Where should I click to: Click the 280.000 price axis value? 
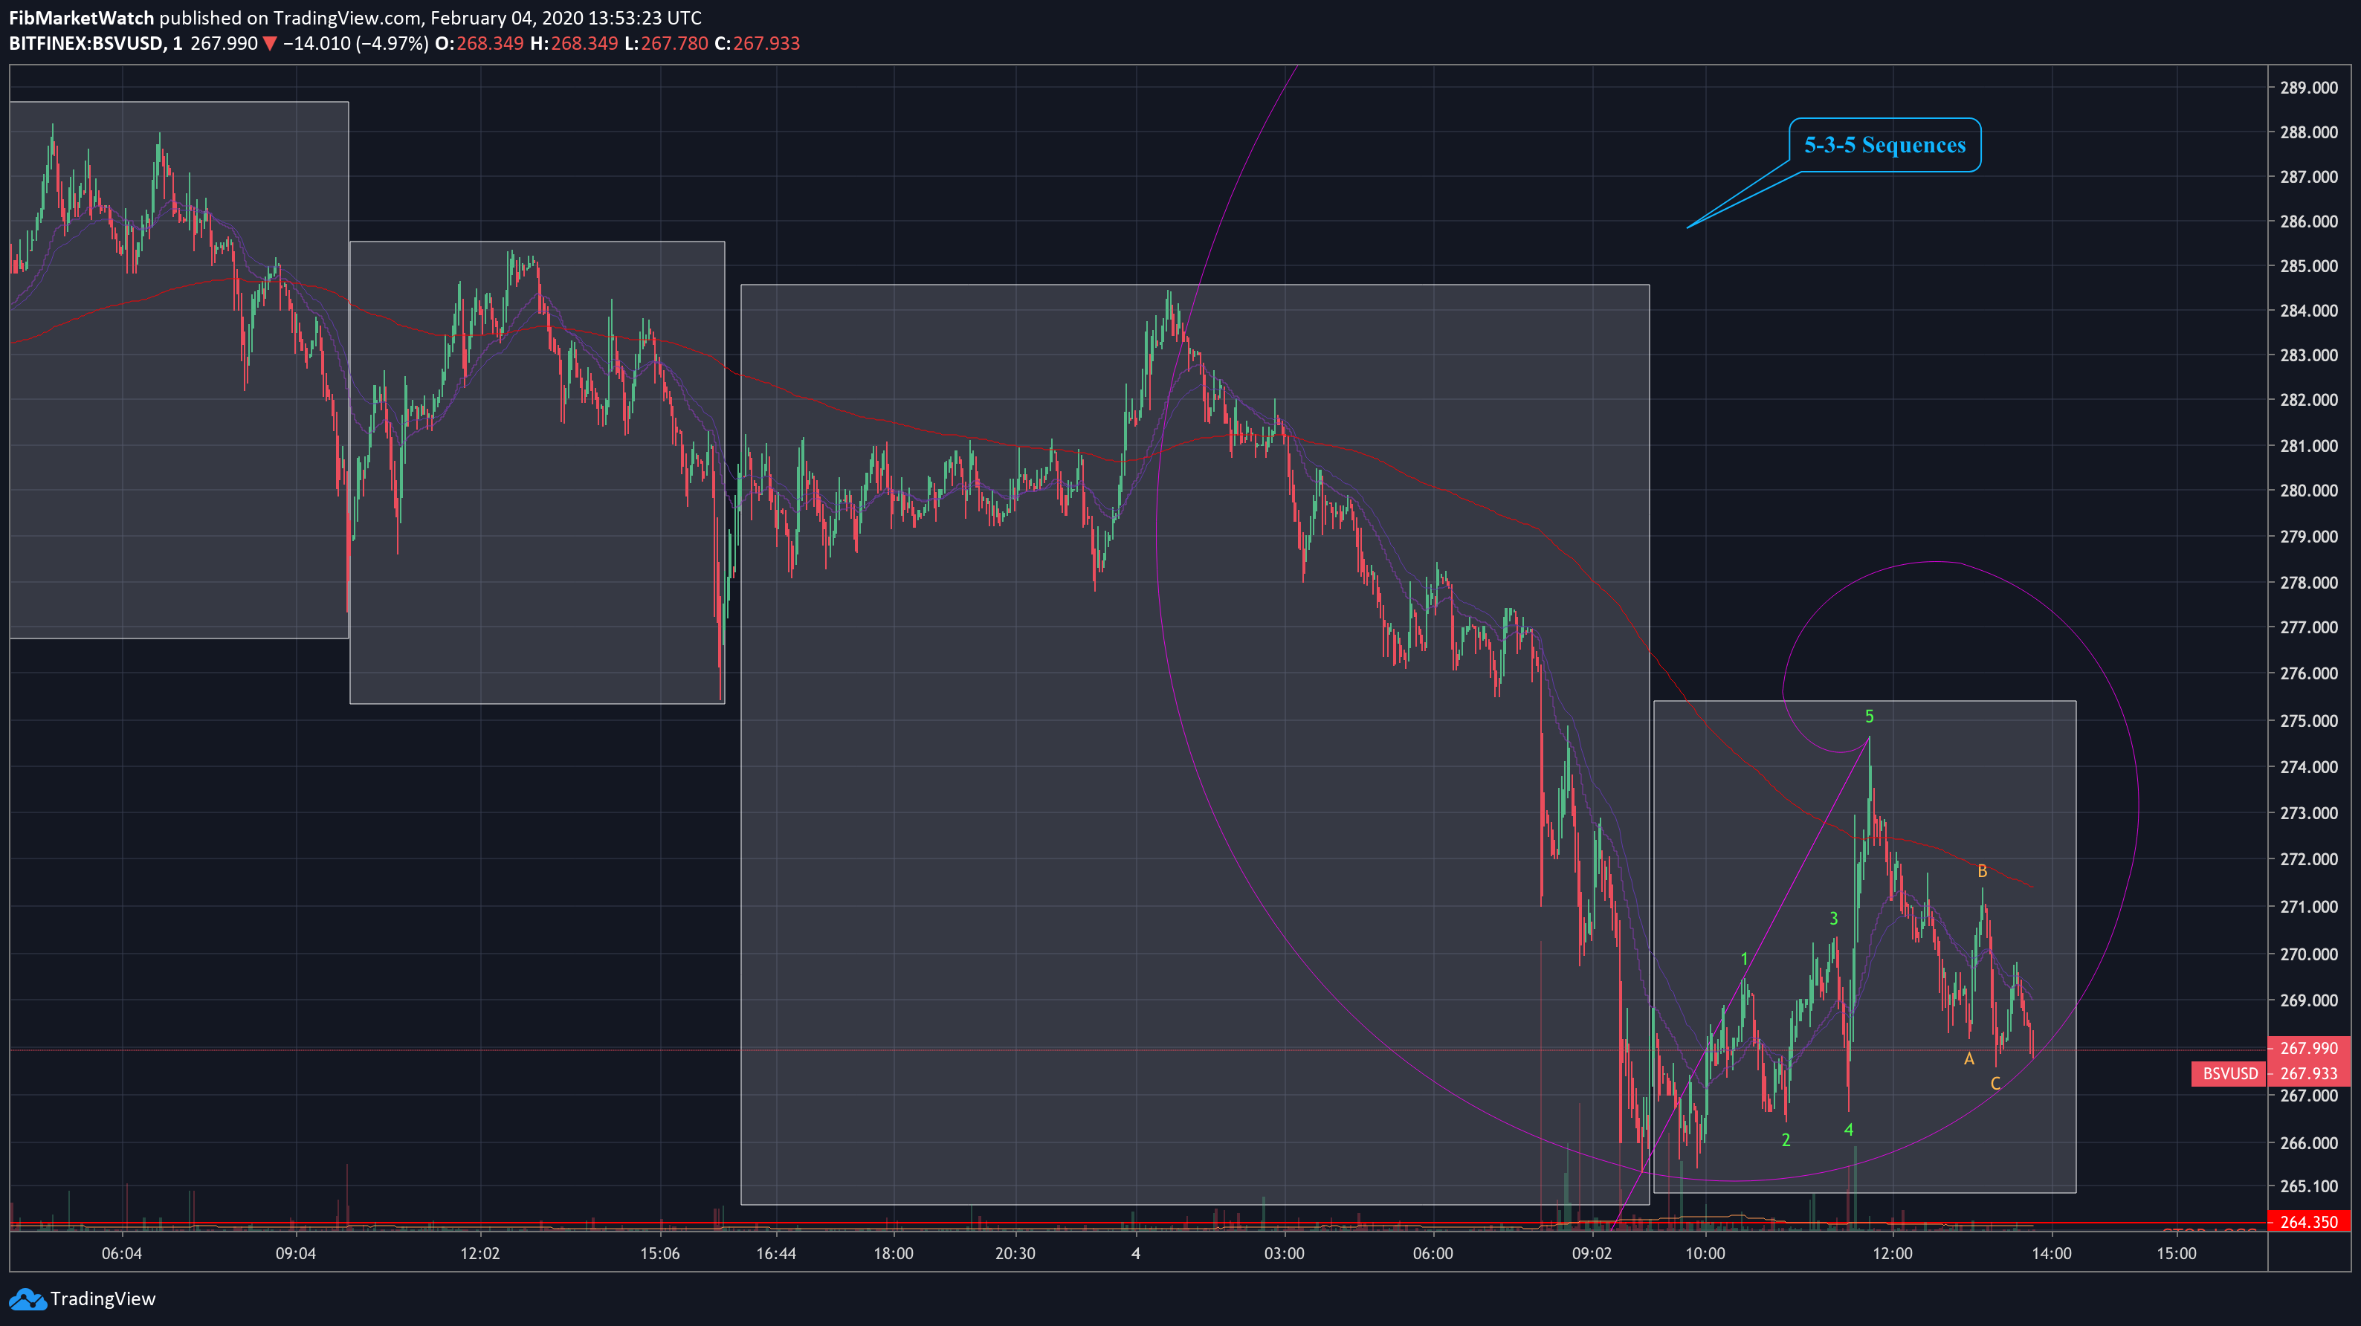click(2309, 491)
